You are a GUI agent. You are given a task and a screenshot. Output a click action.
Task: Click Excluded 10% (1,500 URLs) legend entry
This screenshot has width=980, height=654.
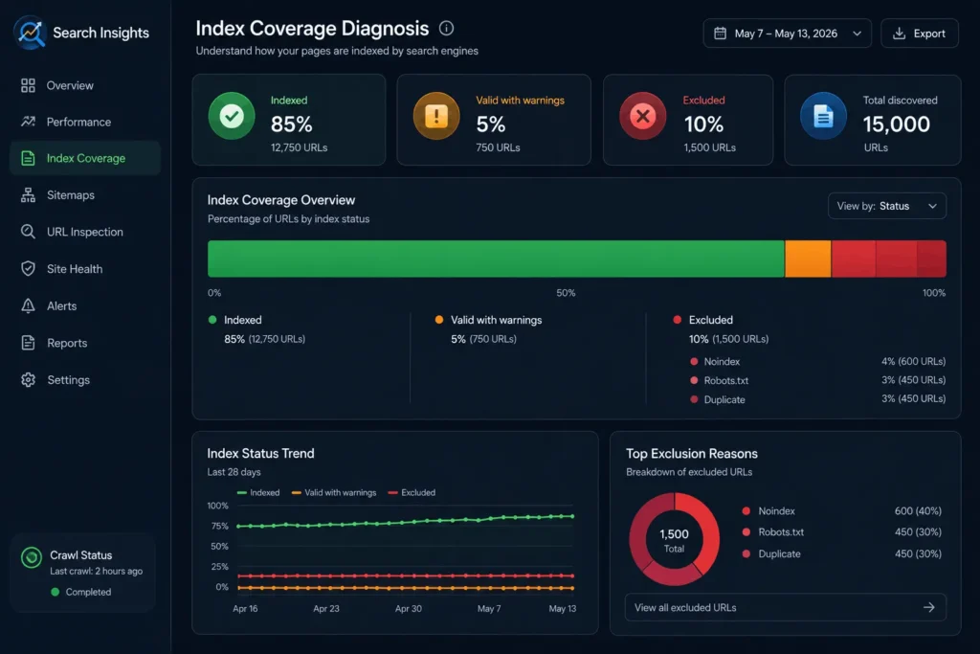[722, 328]
